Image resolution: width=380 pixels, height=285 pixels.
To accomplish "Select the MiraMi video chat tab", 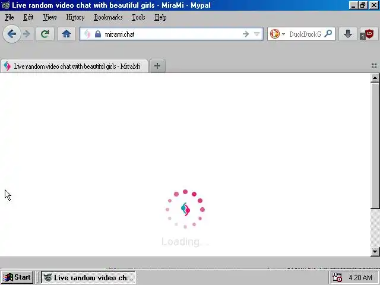I will point(74,66).
